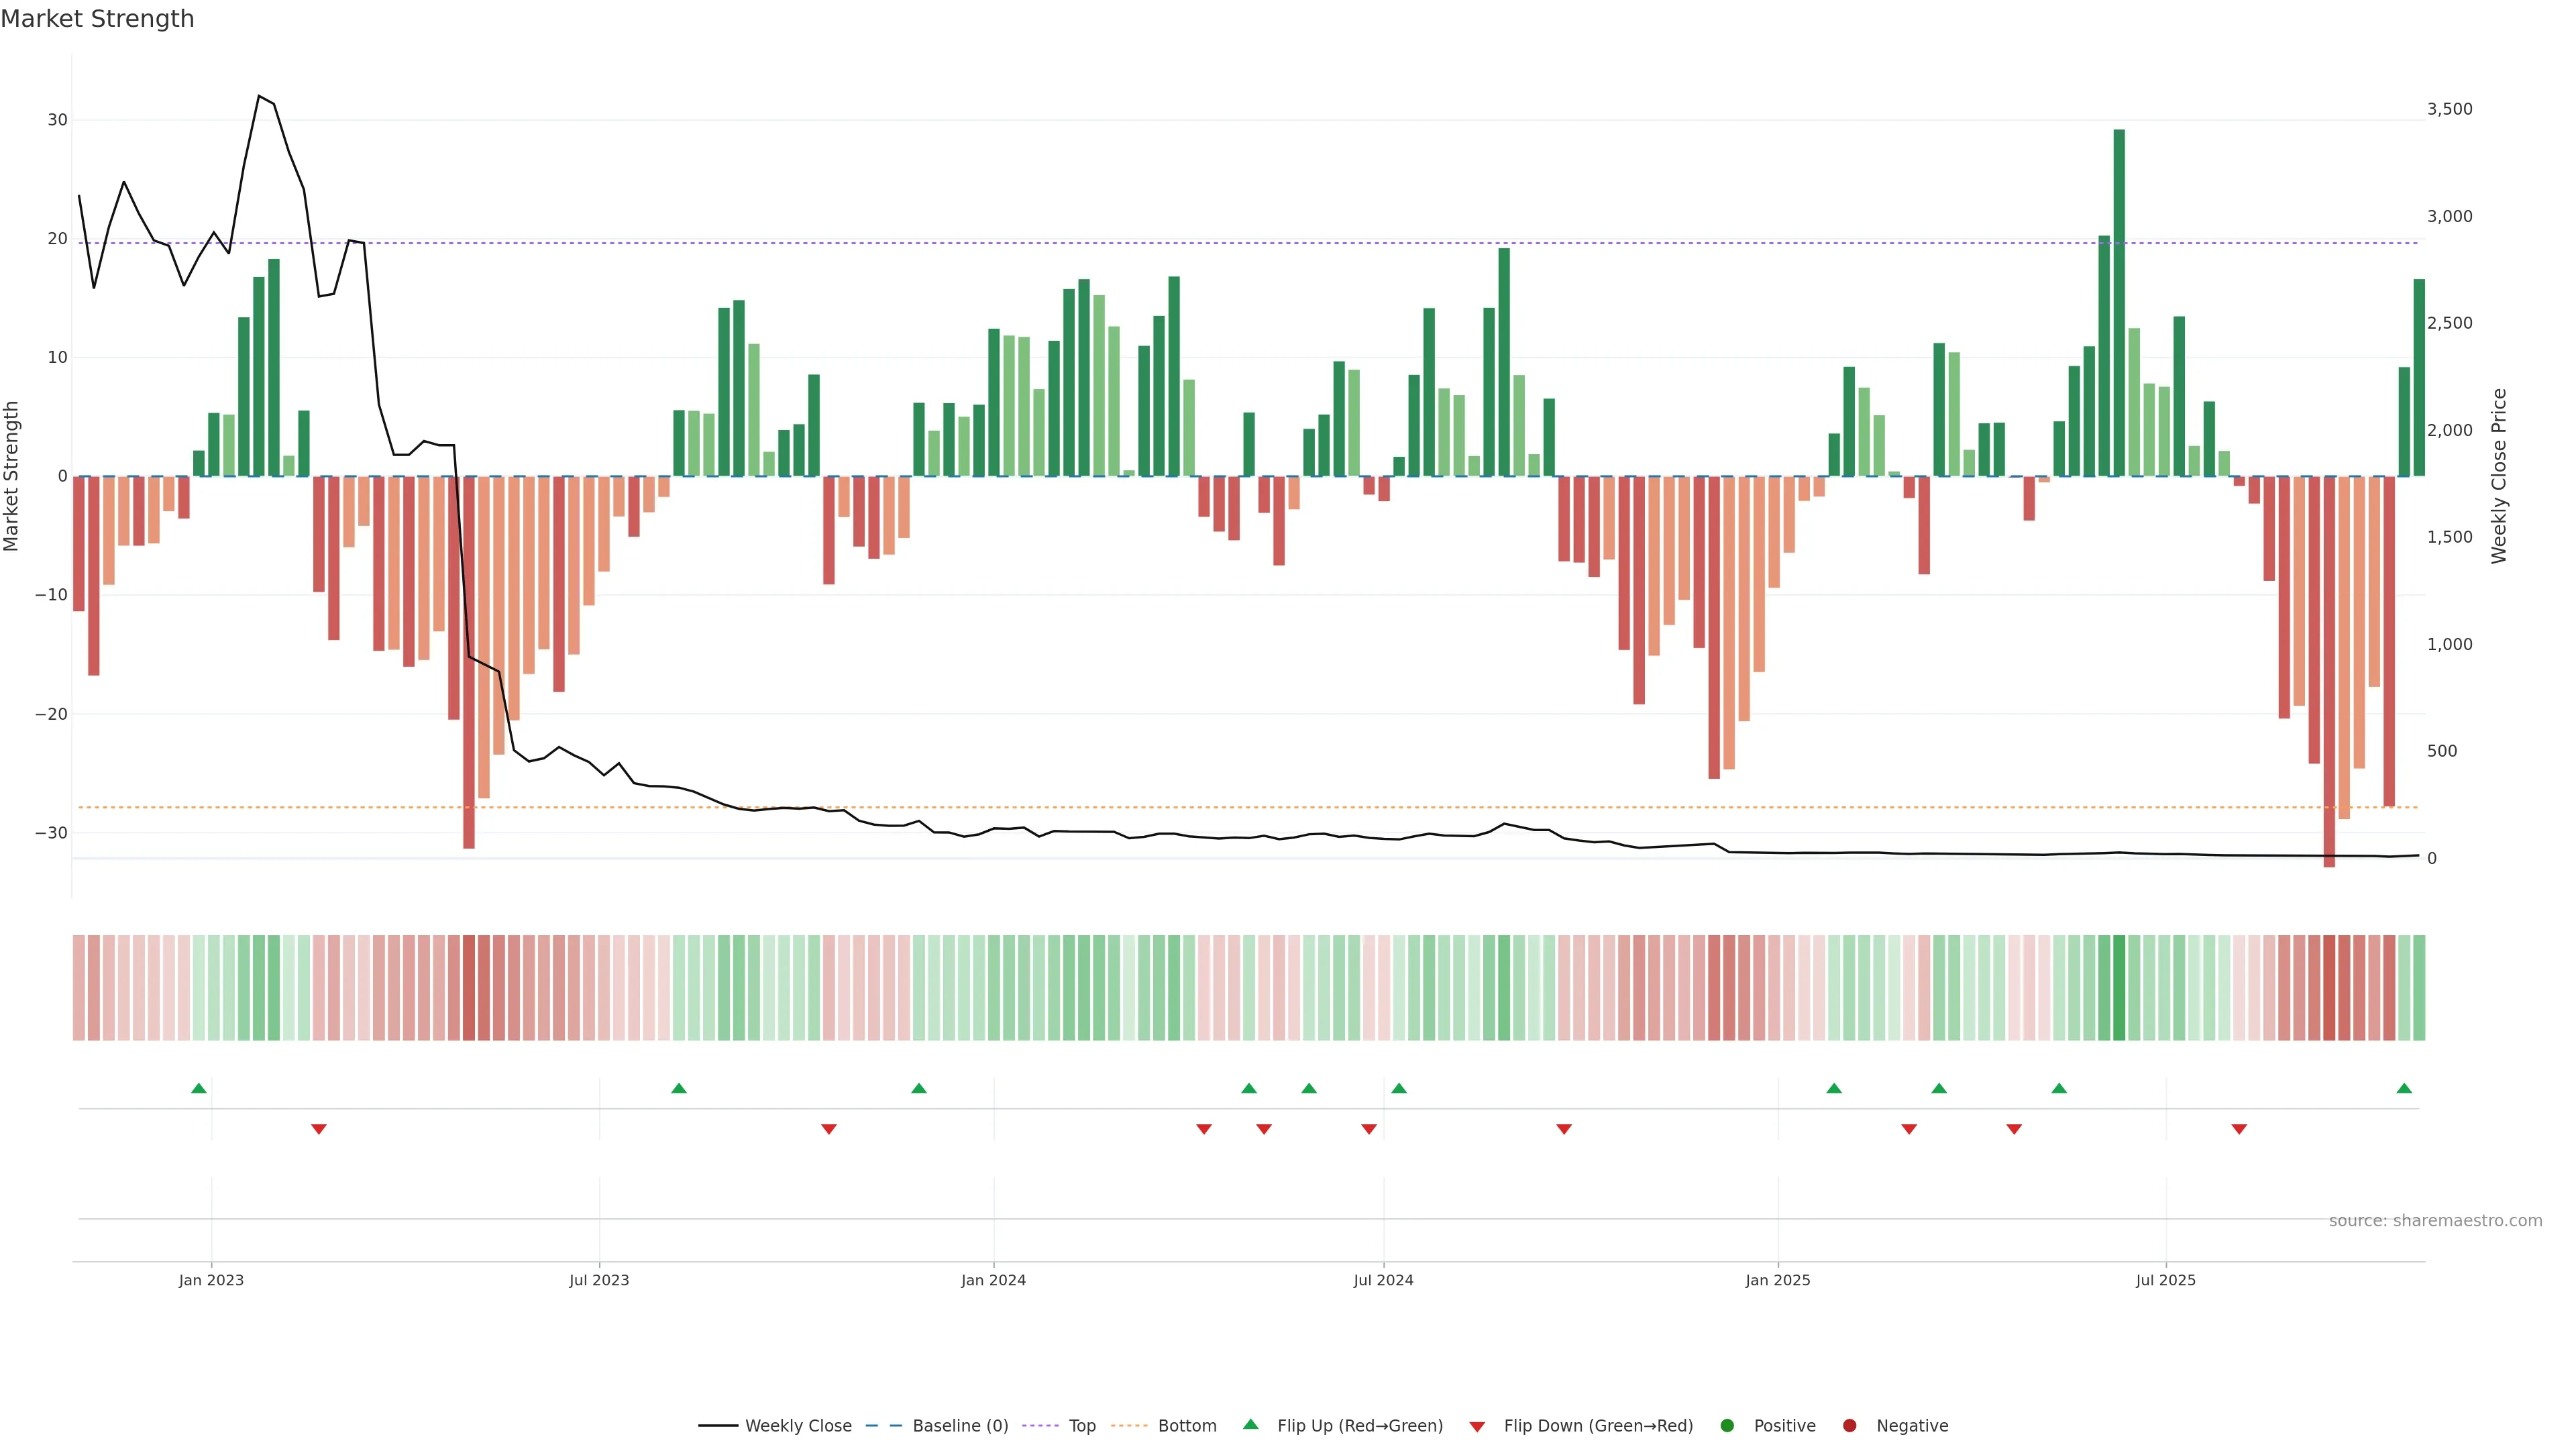Screen dimensions: 2576x1449
Task: Click the green Positive legend dot
Action: (1727, 1426)
